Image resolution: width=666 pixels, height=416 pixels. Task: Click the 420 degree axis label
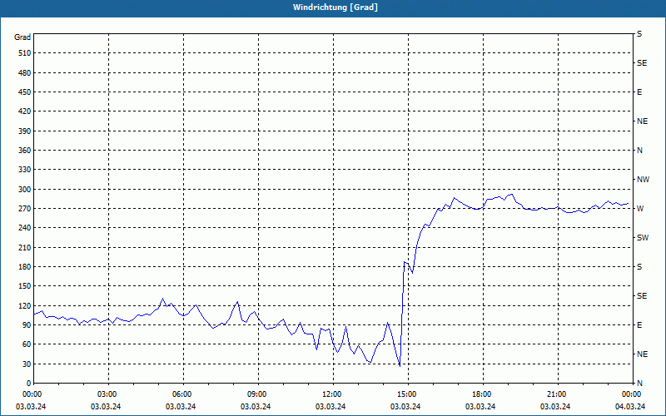coord(25,111)
